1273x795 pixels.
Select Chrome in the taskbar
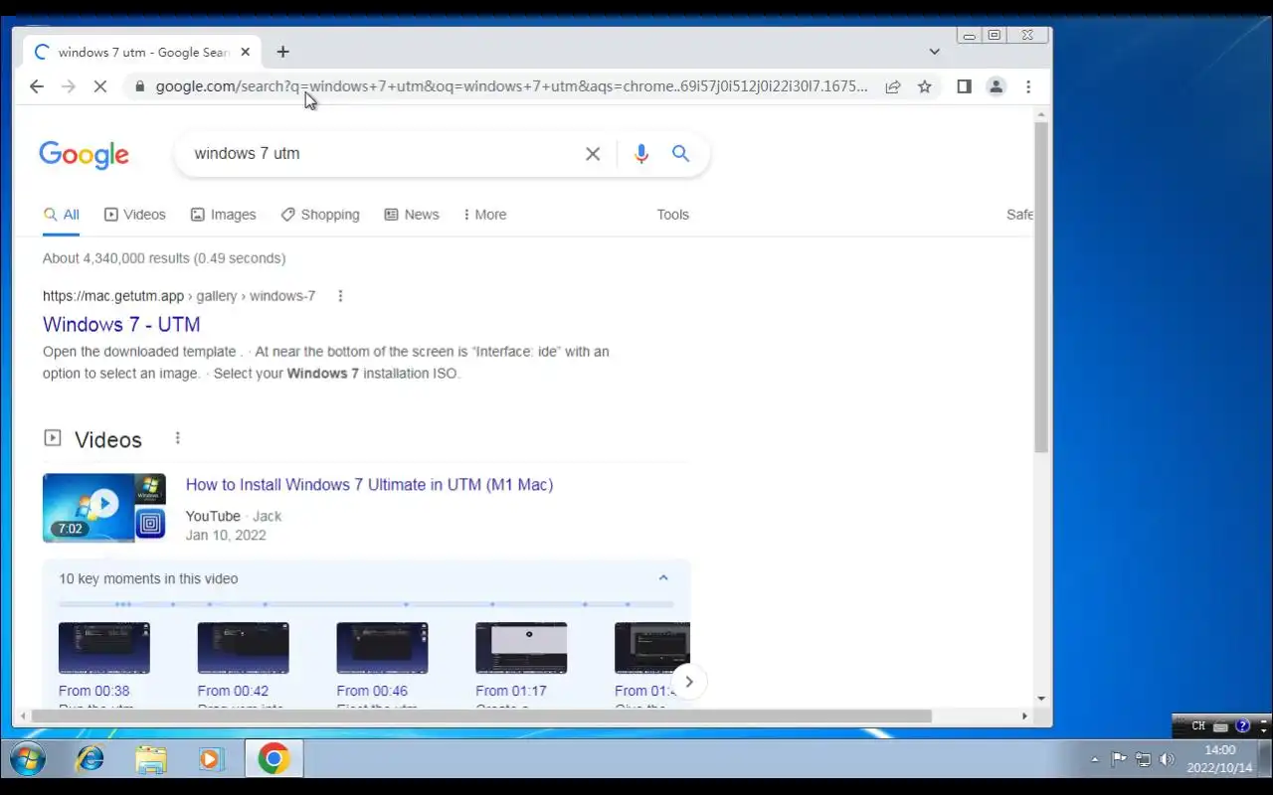273,759
